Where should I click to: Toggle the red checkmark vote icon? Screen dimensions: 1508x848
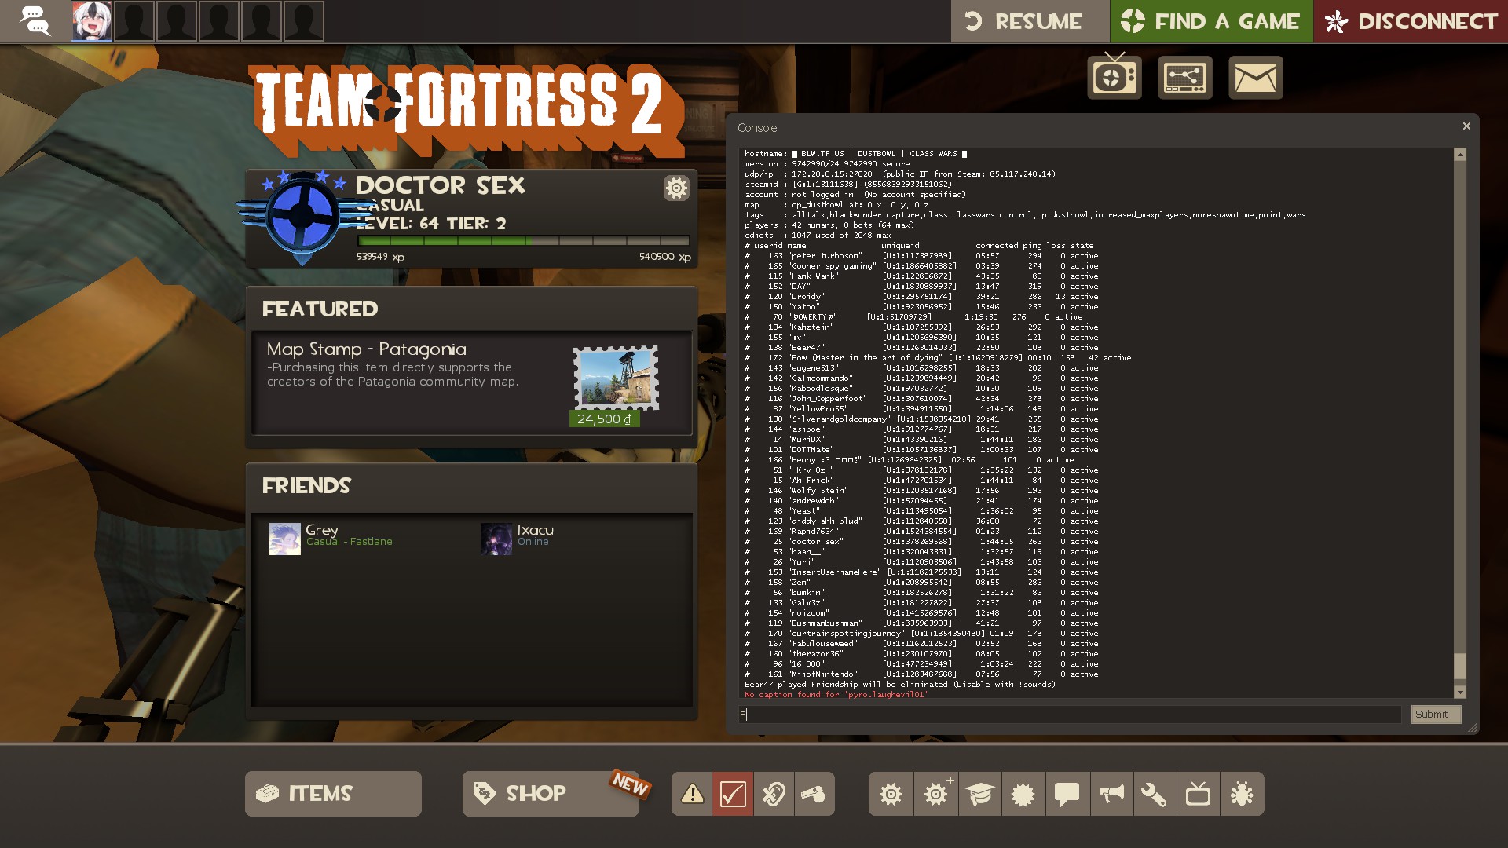coord(733,794)
